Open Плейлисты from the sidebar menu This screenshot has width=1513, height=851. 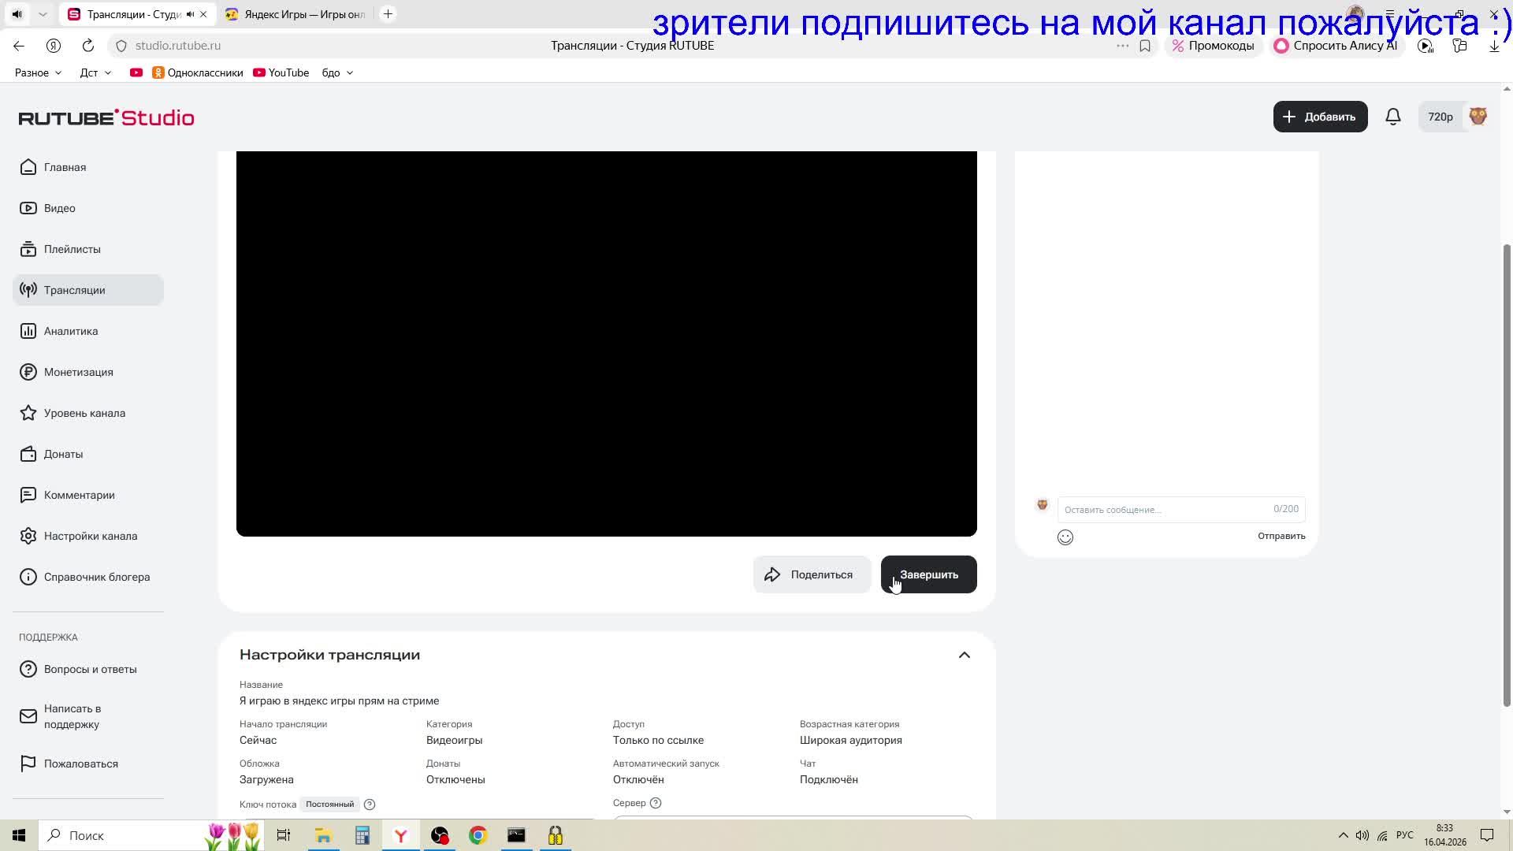point(72,249)
